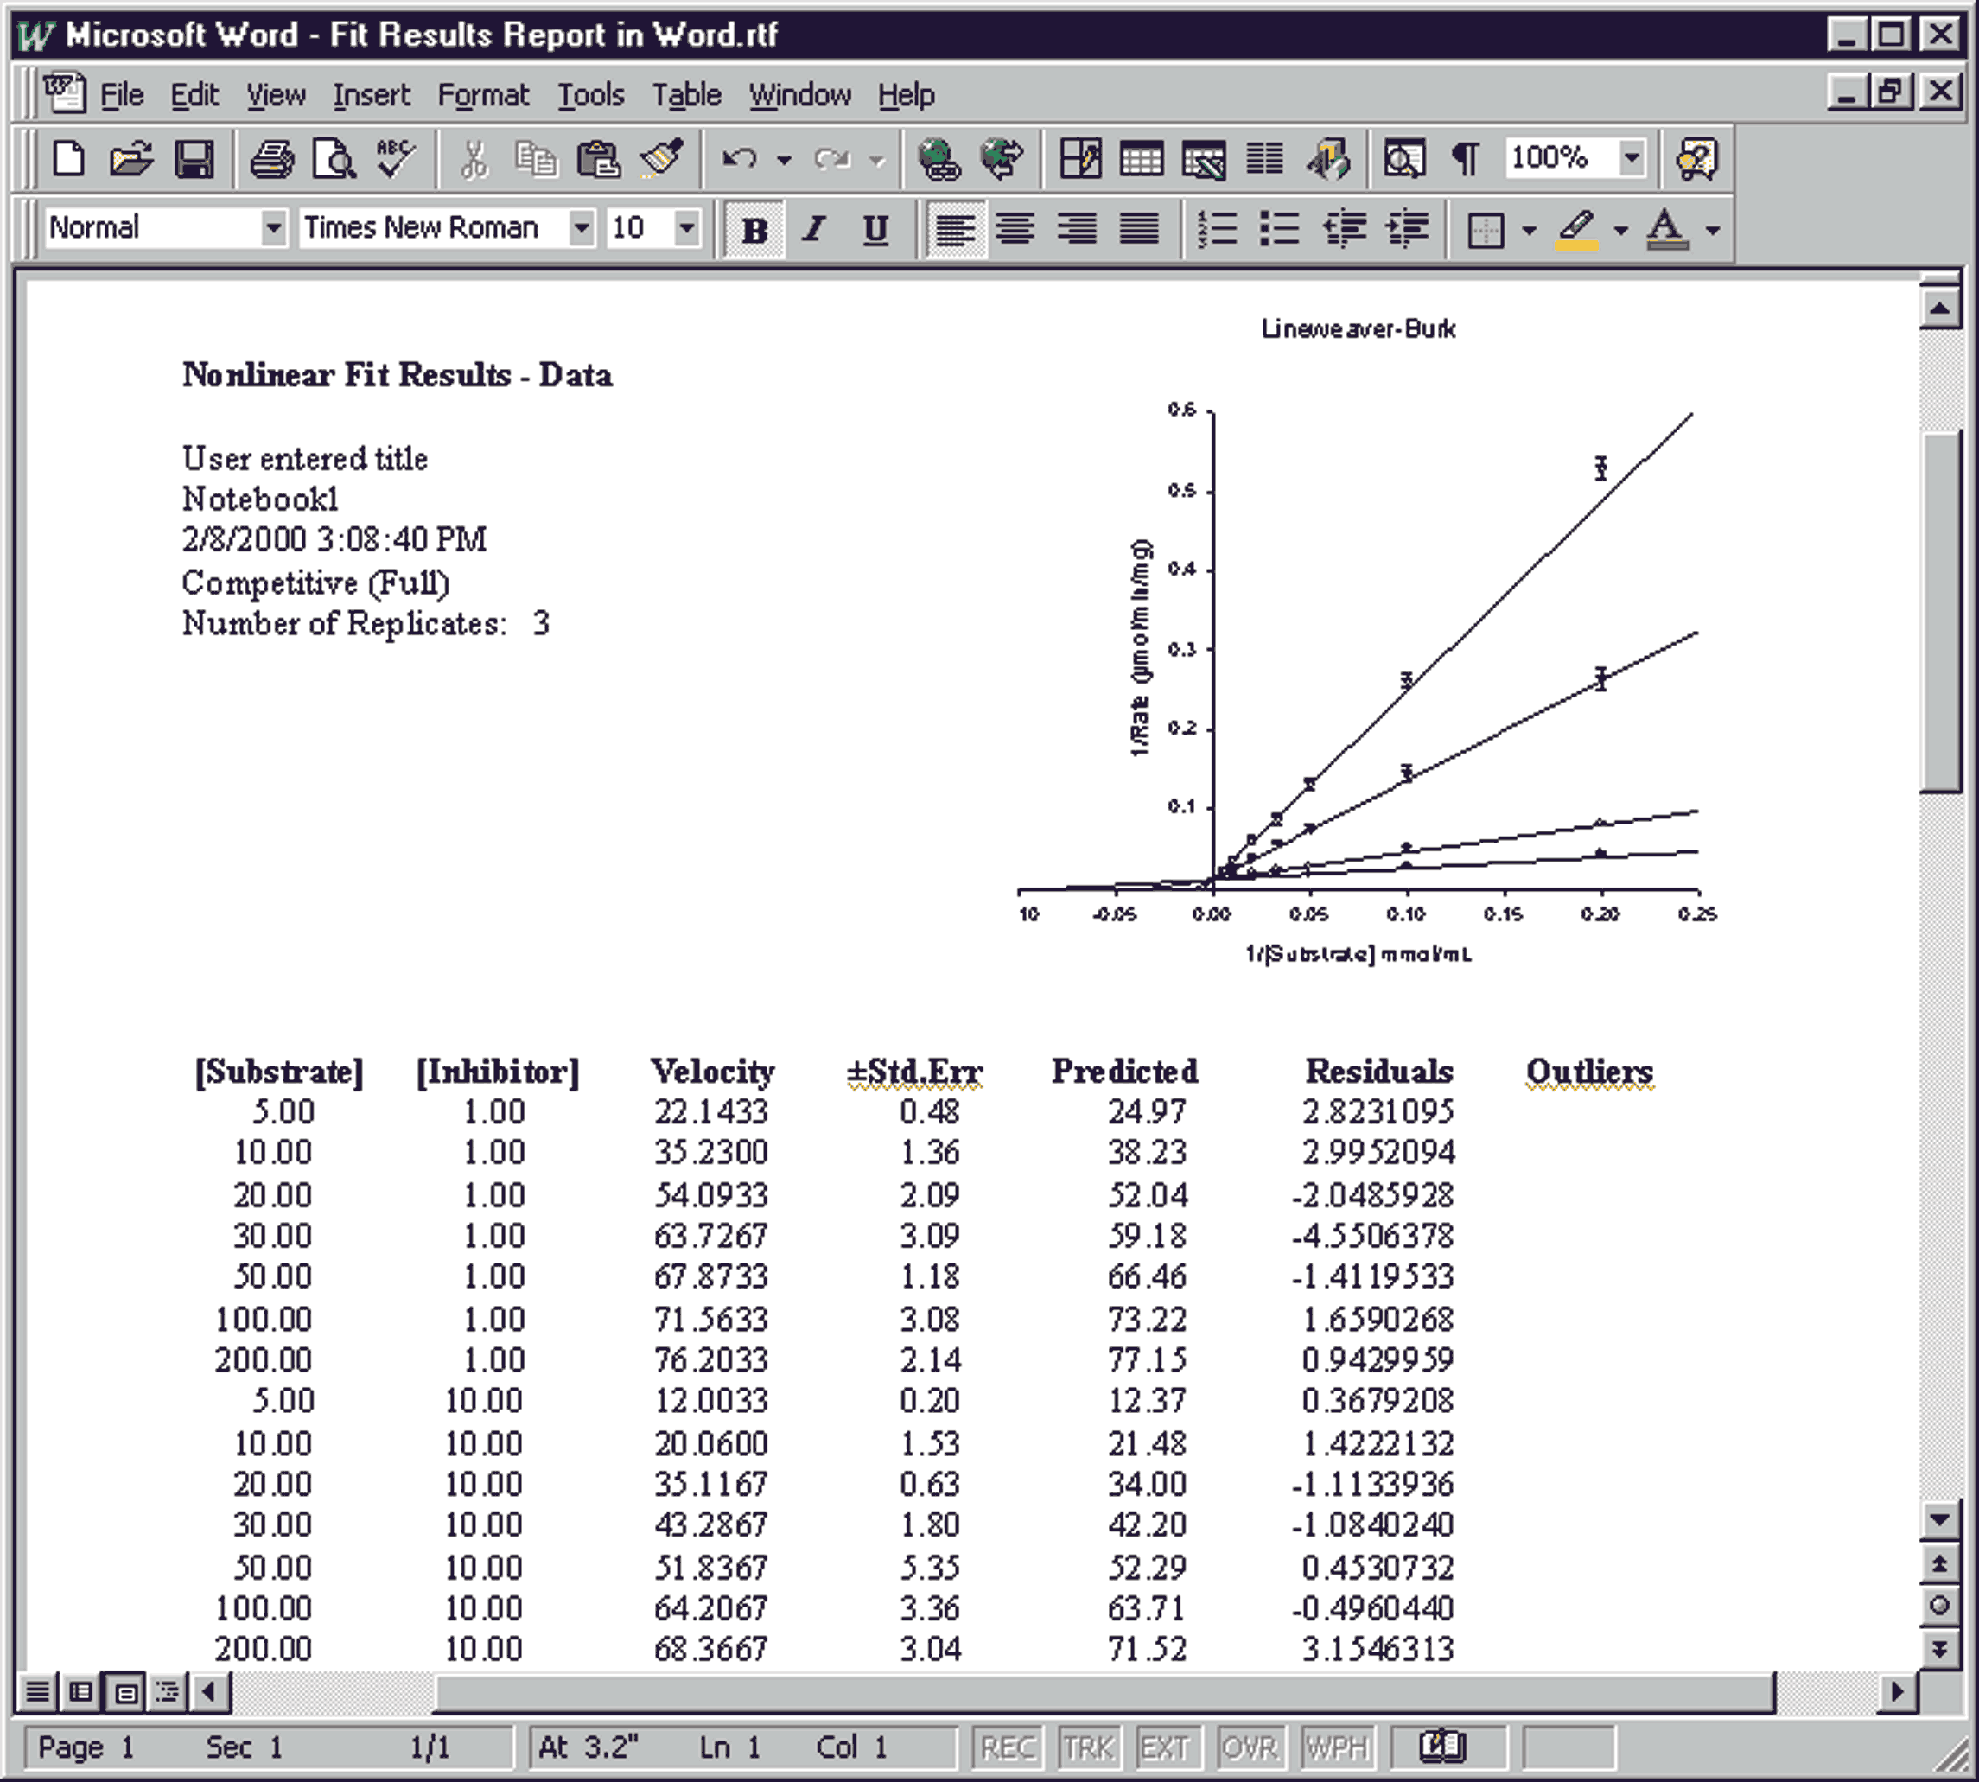Switch to Page Layout view
Image resolution: width=1979 pixels, height=1782 pixels.
[125, 1692]
